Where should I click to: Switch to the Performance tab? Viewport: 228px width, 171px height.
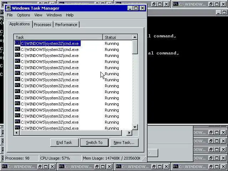coord(66,25)
